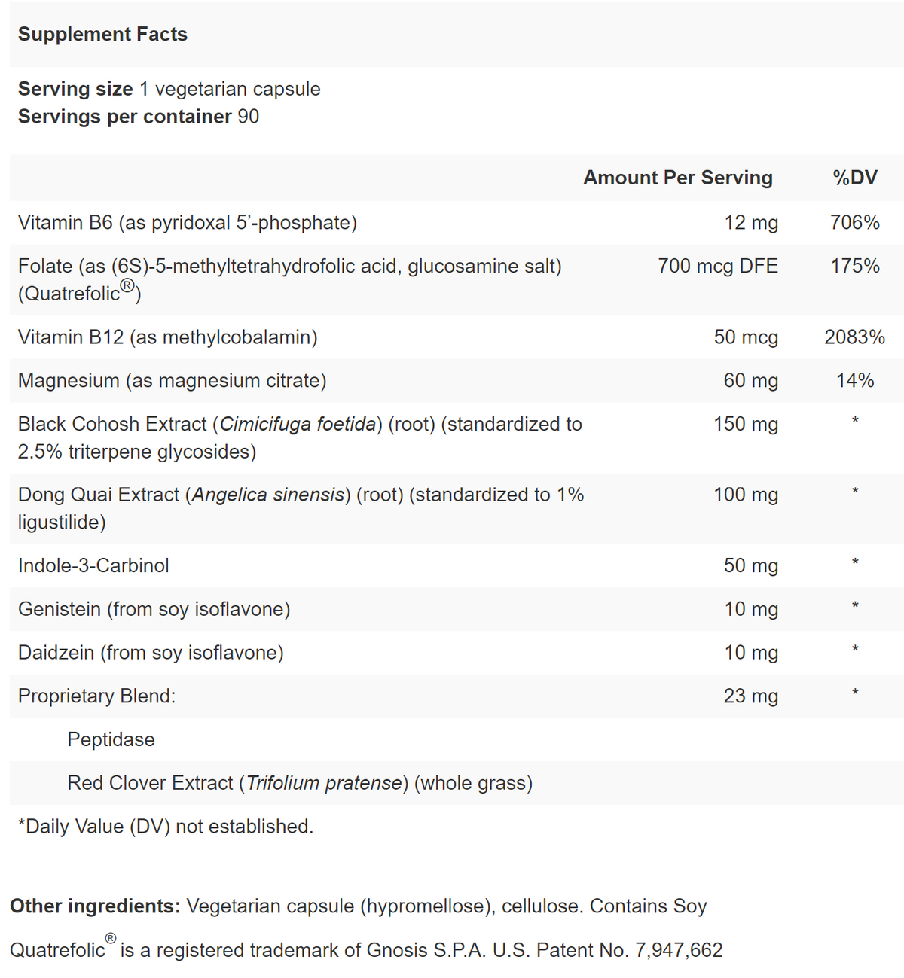Select the Proprietary Blend label
Image resolution: width=904 pixels, height=978 pixels.
pos(97,696)
